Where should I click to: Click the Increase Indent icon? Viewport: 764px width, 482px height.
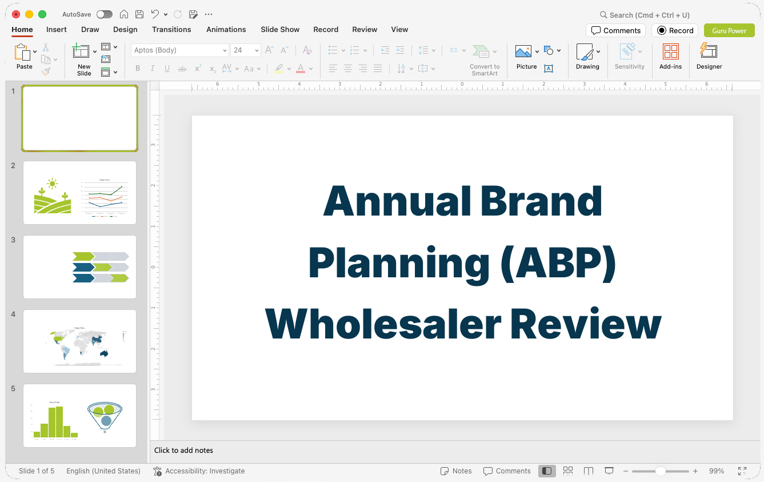pos(400,50)
